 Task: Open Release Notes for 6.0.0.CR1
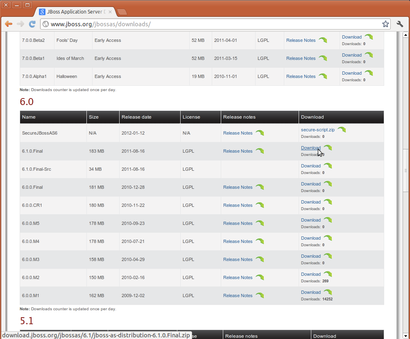pos(238,205)
